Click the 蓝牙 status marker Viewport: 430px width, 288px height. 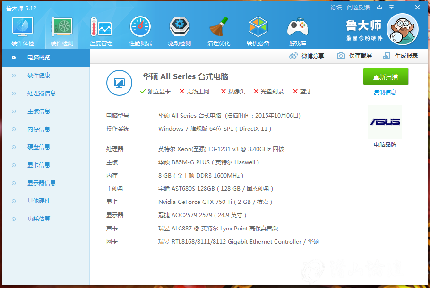coord(301,92)
